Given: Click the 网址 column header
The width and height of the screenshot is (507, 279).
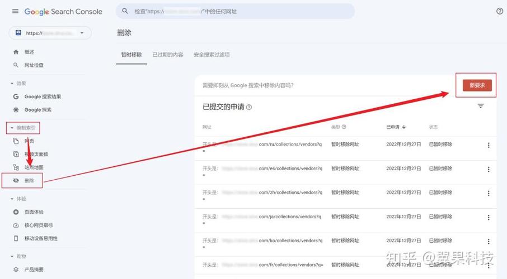Looking at the screenshot, I should pos(207,127).
